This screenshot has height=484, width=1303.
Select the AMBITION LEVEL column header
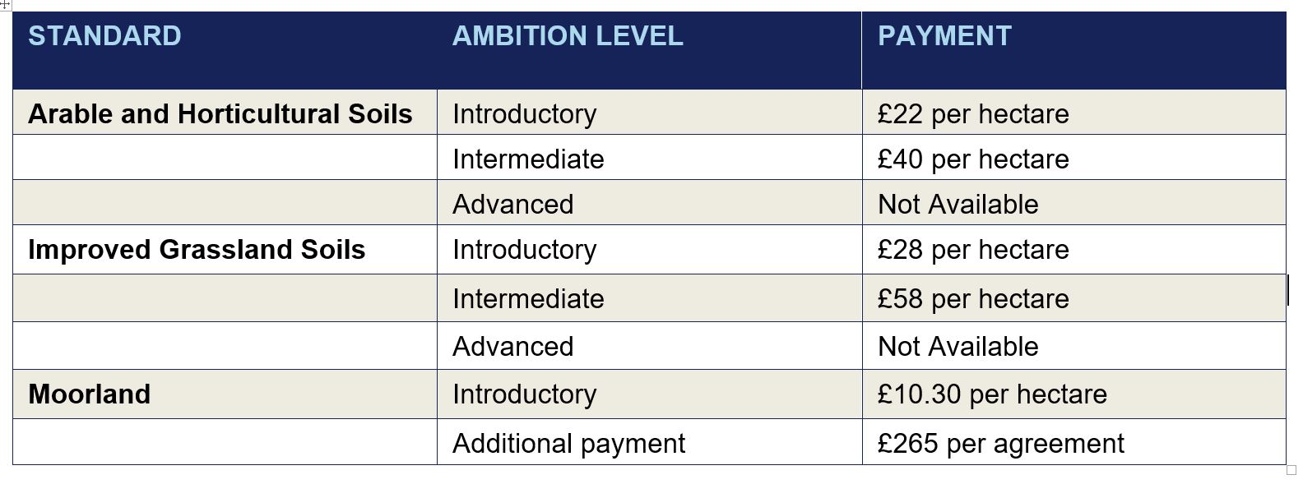[x=567, y=36]
